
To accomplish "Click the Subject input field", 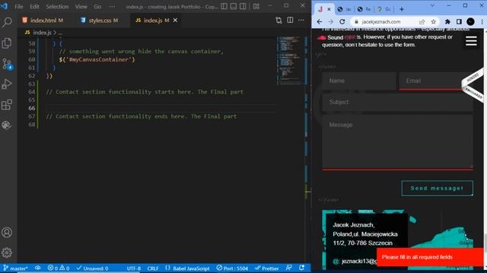I will click(x=397, y=102).
